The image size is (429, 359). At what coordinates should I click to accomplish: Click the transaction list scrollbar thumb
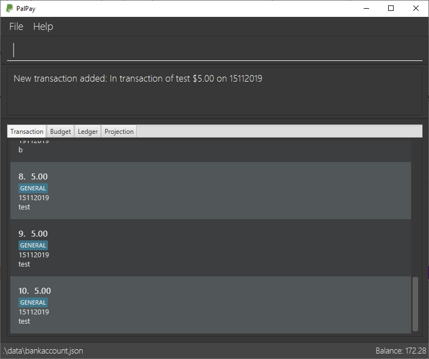[x=415, y=304]
